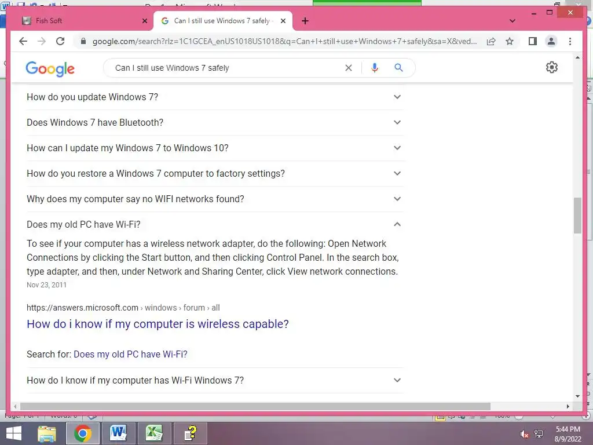The width and height of the screenshot is (593, 445).
Task: Switch to Word from the taskbar
Action: pos(118,433)
